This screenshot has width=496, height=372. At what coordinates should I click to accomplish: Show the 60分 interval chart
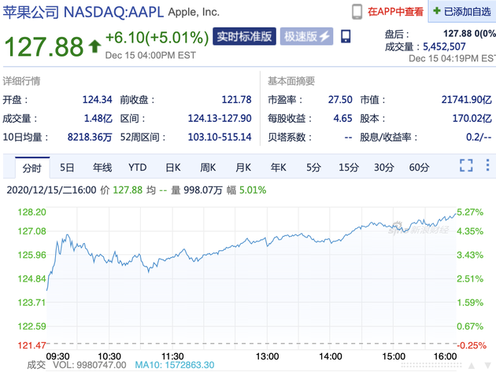click(419, 168)
